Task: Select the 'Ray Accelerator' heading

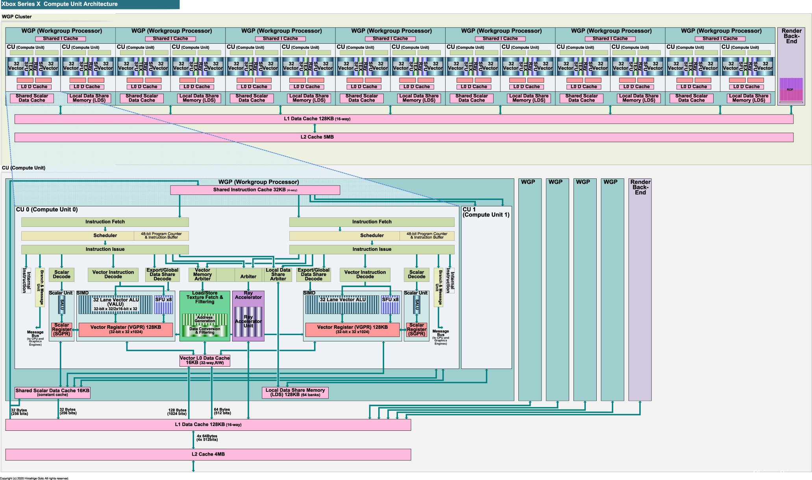Action: [248, 295]
